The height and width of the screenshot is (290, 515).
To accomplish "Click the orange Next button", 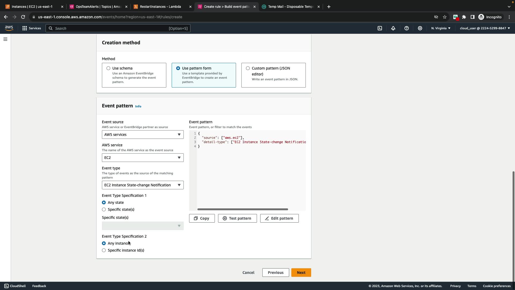I will pos(301,273).
